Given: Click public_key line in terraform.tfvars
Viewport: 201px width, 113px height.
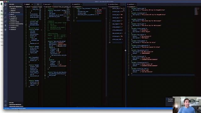Looking at the screenshot, I should tap(117, 8).
